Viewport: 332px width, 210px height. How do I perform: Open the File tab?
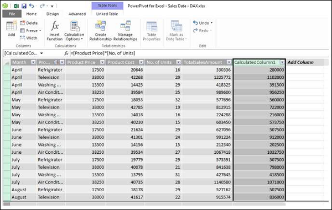pyautogui.click(x=12, y=14)
